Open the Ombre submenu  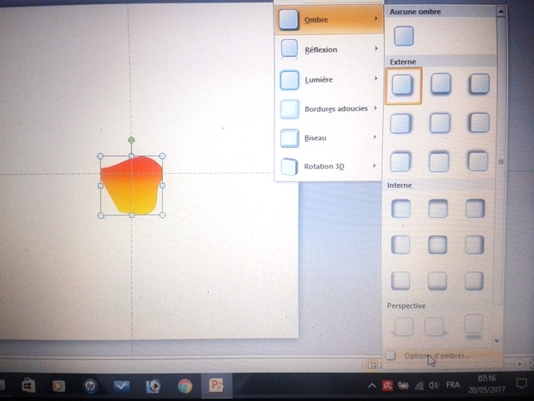[329, 19]
